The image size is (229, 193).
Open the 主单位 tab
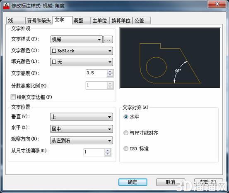click(x=100, y=21)
